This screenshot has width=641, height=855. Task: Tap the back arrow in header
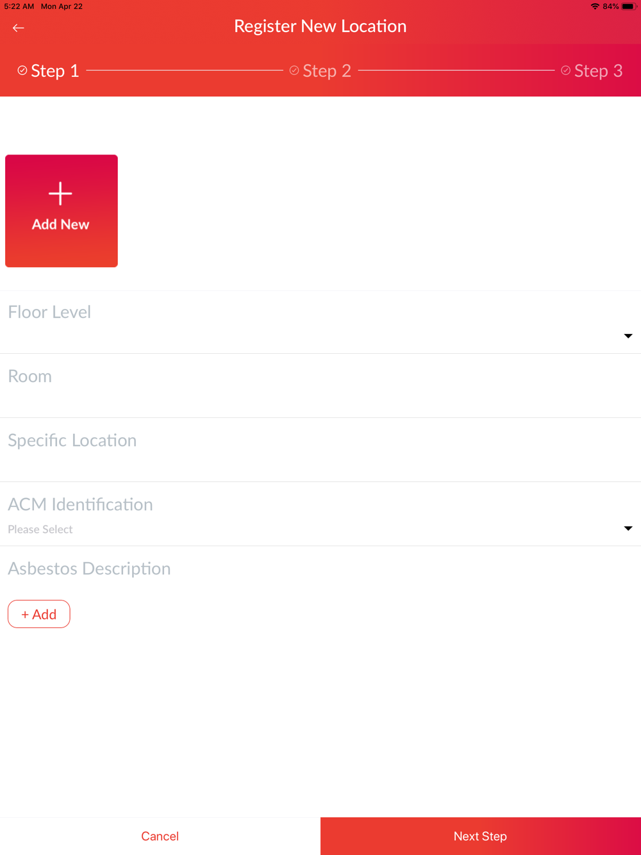click(x=18, y=28)
